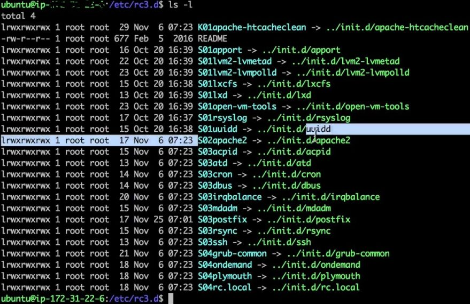470x304 pixels.
Task: Click the S01rsyslog link name
Action: 222,118
